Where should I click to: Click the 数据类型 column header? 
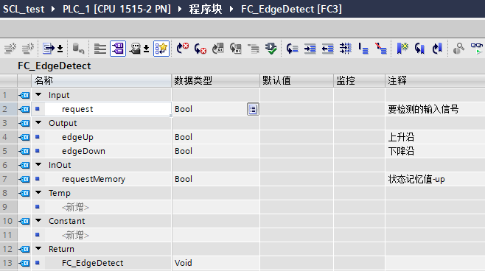pos(215,81)
